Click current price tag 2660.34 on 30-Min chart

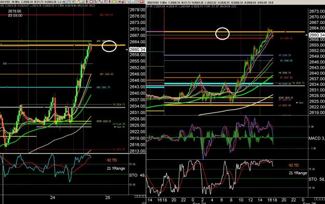(137, 49)
